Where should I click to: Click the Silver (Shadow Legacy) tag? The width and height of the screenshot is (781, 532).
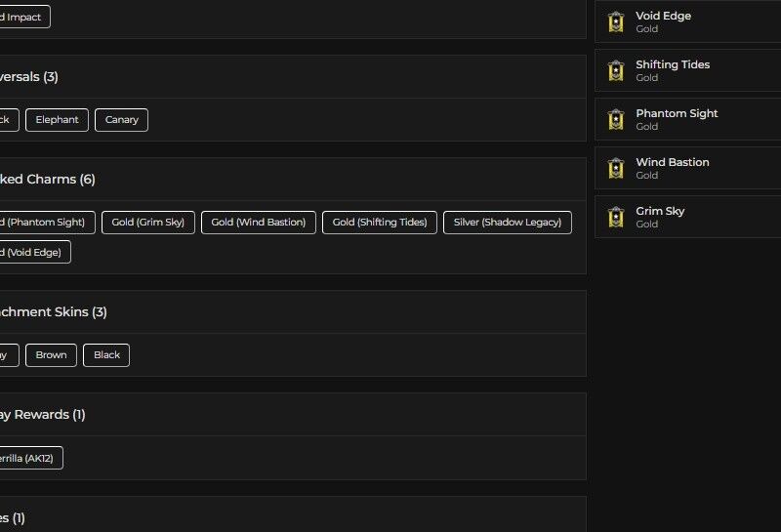click(508, 223)
